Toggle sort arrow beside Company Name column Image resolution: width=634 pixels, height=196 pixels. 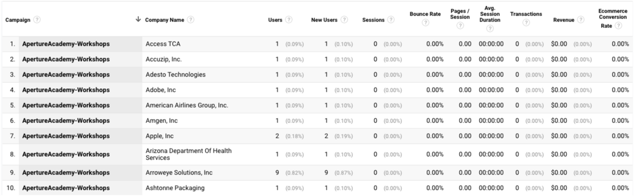tap(138, 20)
